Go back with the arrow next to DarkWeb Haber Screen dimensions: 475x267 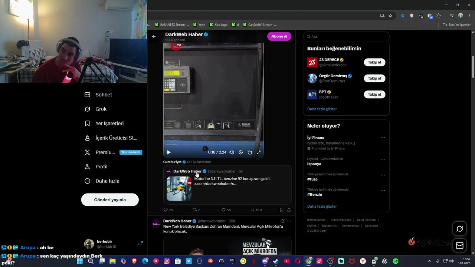154,36
